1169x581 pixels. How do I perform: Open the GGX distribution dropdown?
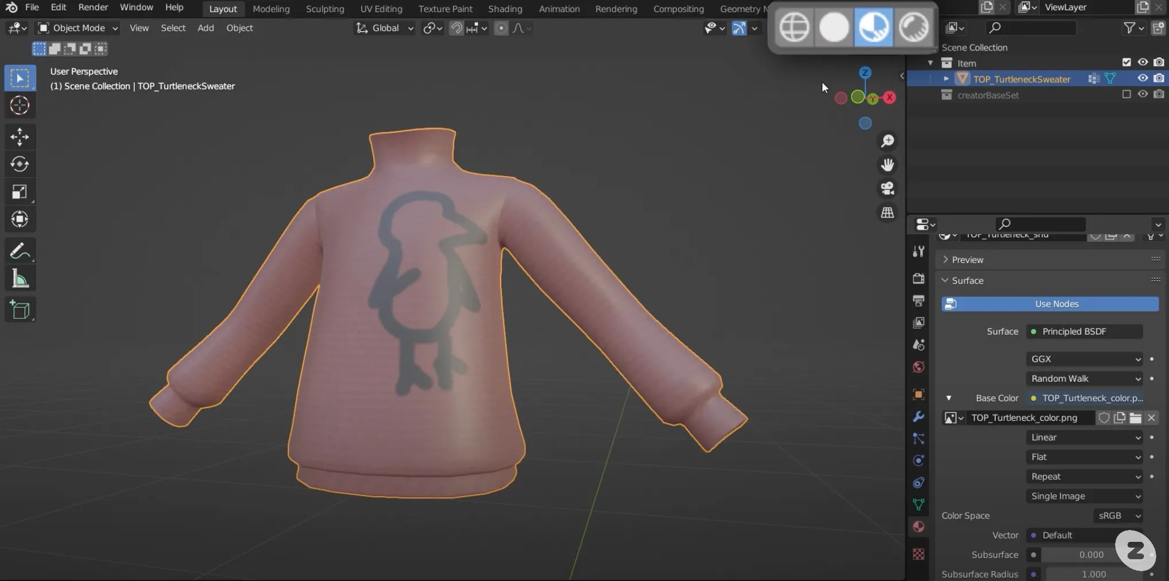pos(1085,359)
